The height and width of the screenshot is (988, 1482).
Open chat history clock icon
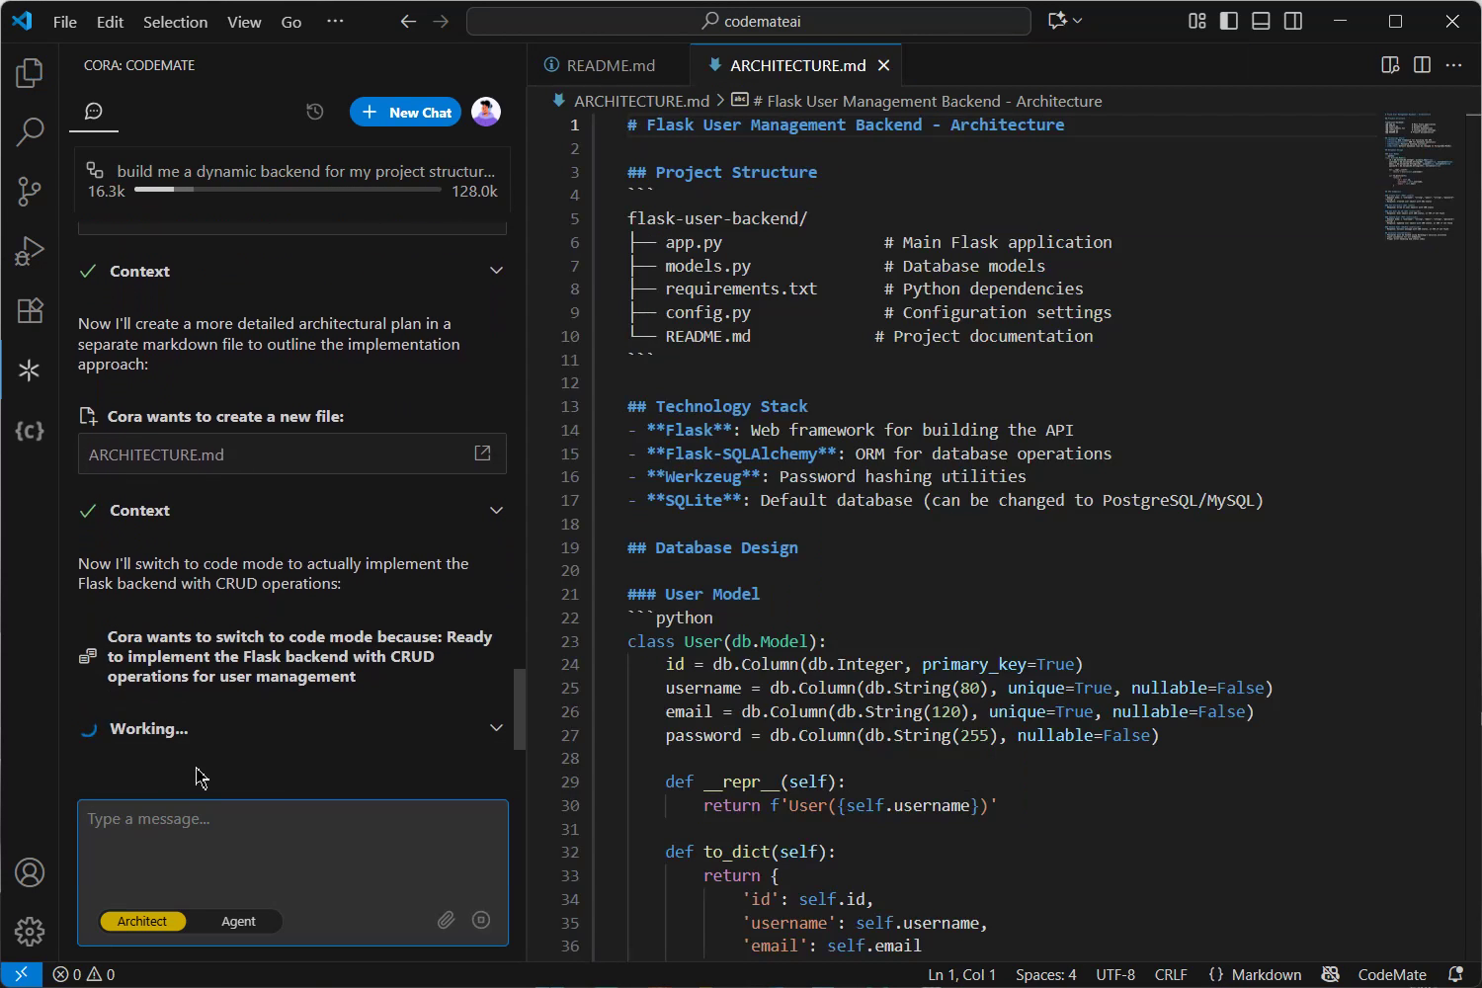315,112
